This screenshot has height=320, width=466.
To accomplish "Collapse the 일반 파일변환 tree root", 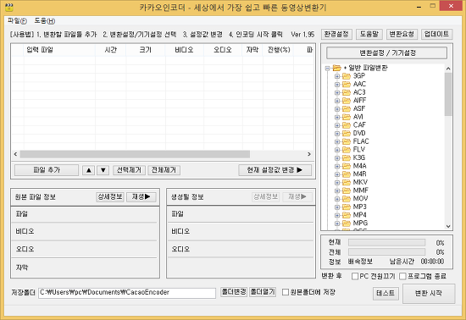I will pyautogui.click(x=327, y=69).
